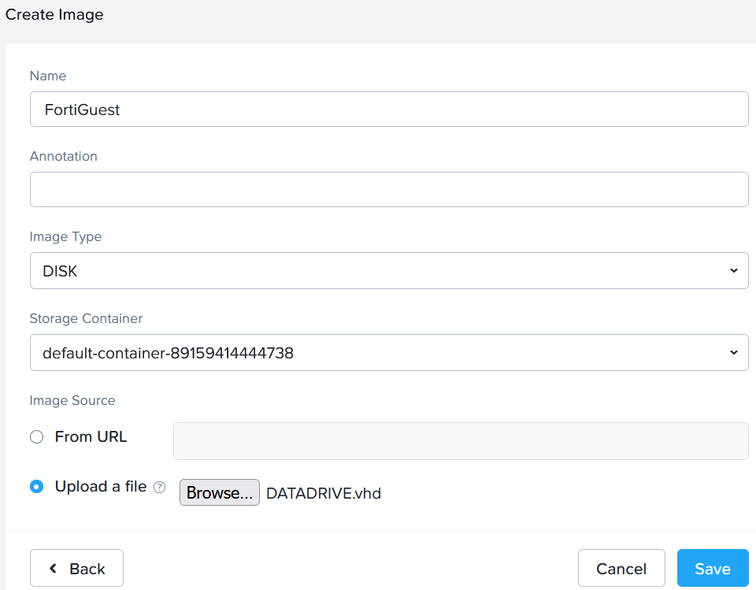This screenshot has width=756, height=590.
Task: Click the Image Type dropdown arrow
Action: coord(735,270)
